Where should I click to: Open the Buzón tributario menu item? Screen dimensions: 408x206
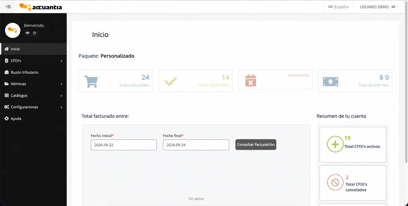(33, 72)
